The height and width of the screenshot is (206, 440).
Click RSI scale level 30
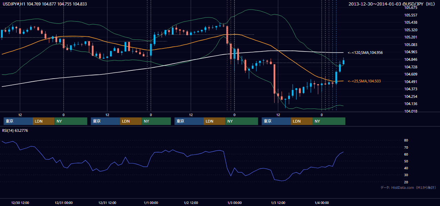(x=406, y=175)
